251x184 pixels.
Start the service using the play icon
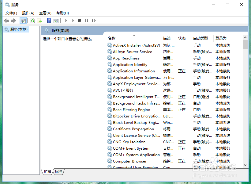(66, 21)
